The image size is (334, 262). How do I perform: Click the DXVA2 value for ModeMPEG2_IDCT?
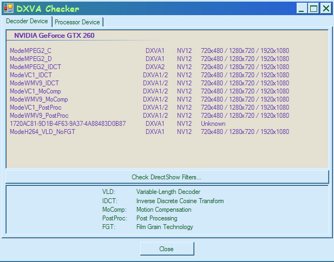tap(155, 67)
